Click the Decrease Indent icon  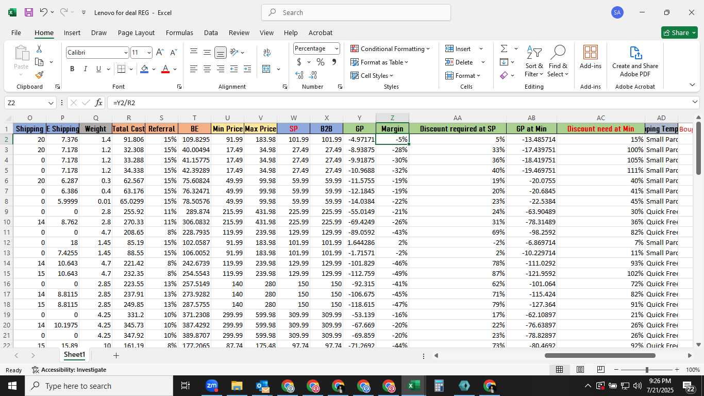234,69
